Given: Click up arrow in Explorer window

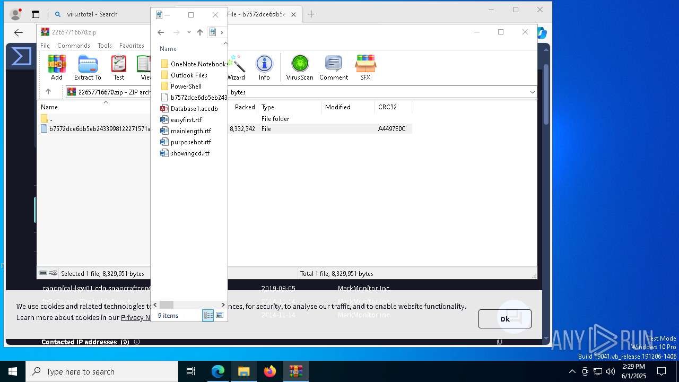Looking at the screenshot, I should point(200,32).
